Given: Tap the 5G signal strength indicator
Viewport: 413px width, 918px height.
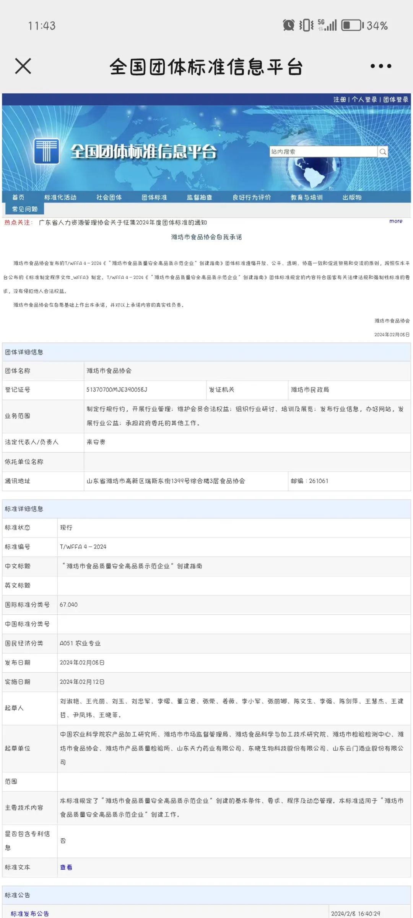Looking at the screenshot, I should [327, 25].
